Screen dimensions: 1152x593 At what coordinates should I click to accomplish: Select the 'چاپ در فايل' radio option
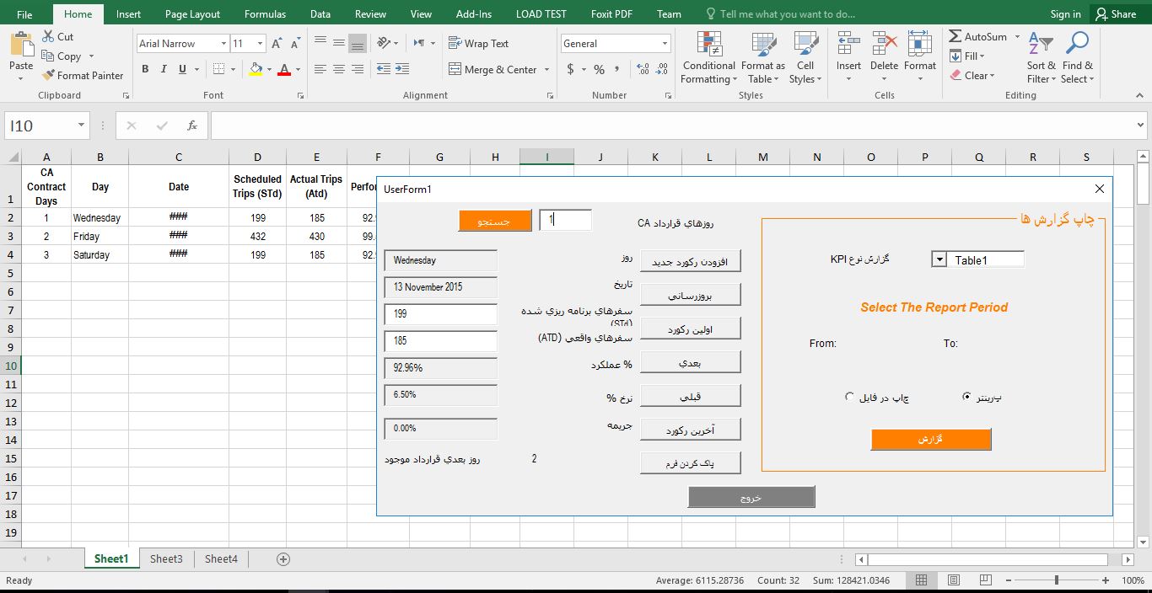point(849,396)
